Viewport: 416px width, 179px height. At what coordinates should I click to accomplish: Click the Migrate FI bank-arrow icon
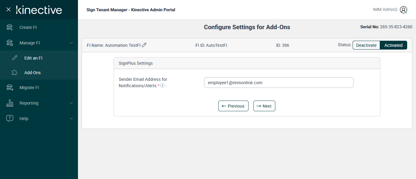tap(10, 88)
